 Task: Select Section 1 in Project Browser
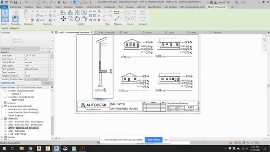16,94
